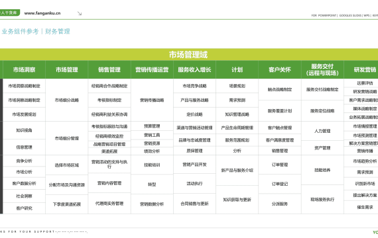Select the 销售管理 column header
Screen dimensions: 378x238
coord(109,69)
